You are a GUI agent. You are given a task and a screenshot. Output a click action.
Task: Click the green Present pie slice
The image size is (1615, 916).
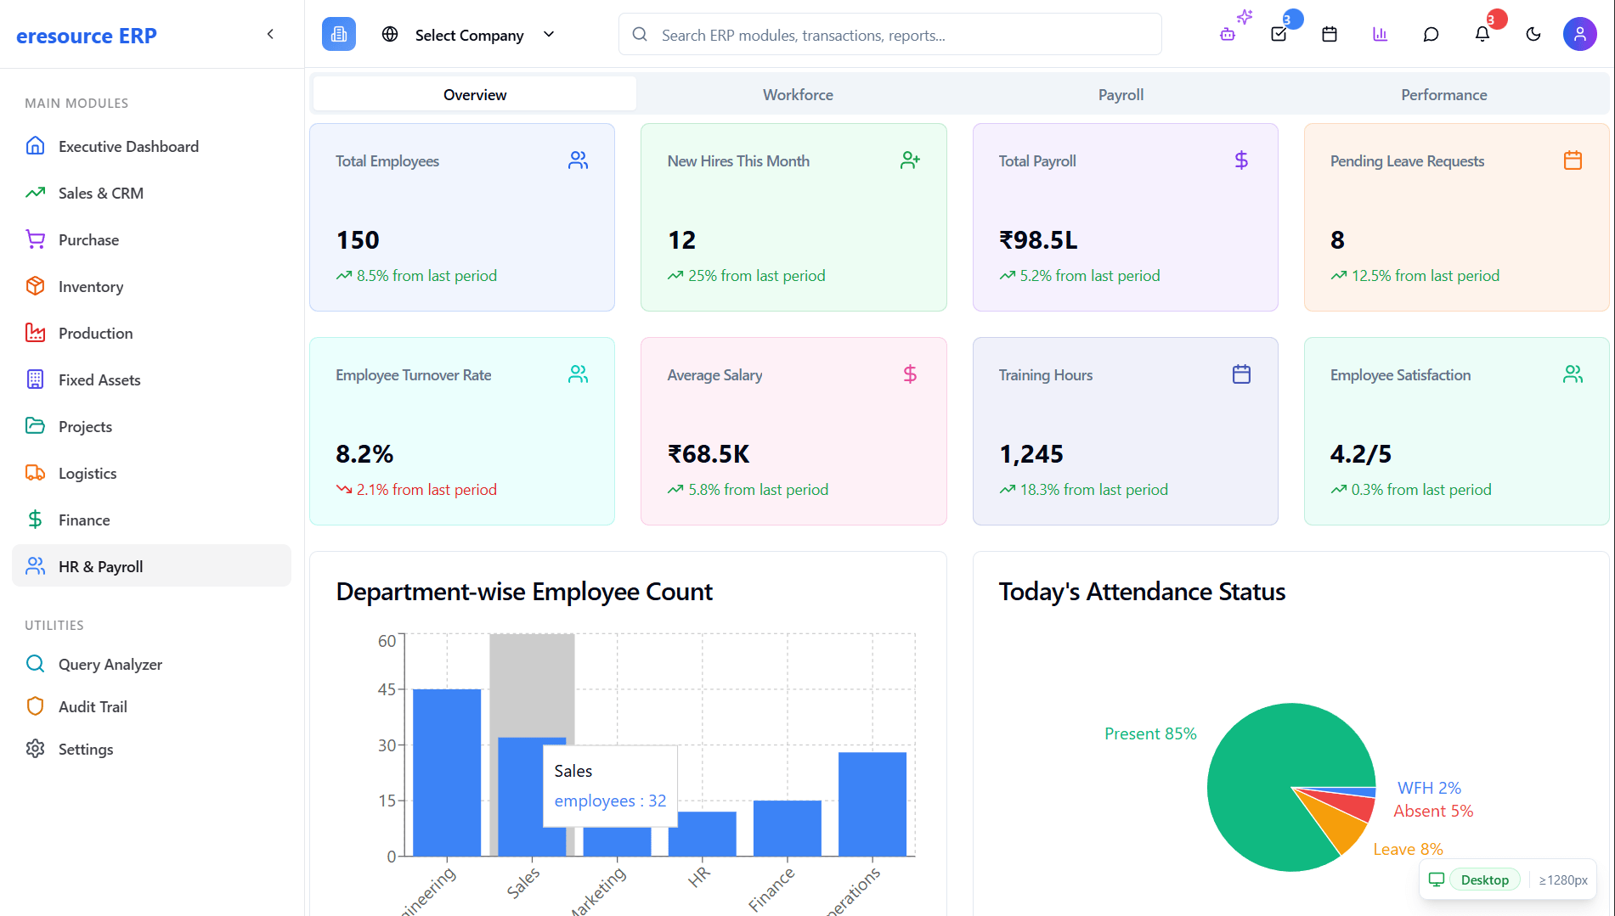click(1266, 764)
